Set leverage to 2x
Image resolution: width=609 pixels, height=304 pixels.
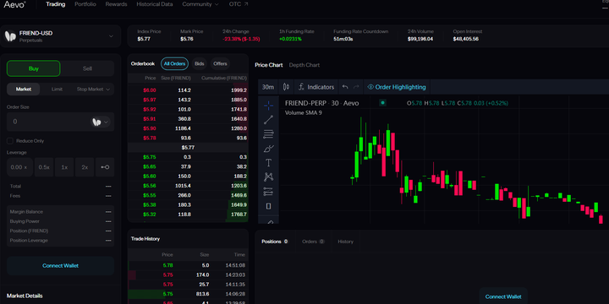pyautogui.click(x=85, y=167)
